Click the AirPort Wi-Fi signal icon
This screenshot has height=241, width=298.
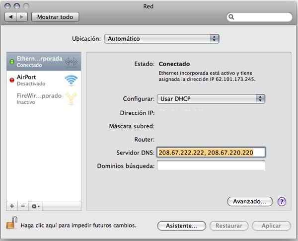coord(71,80)
